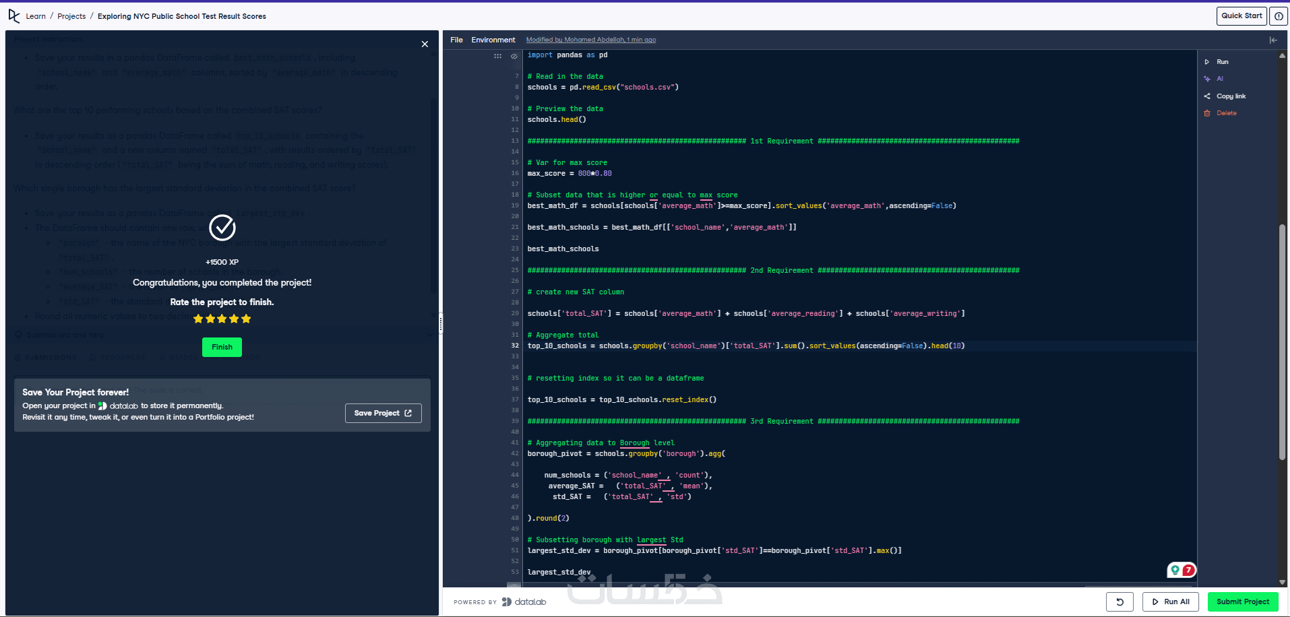Go to Projects breadcrumb link
Image resolution: width=1290 pixels, height=617 pixels.
[x=71, y=16]
